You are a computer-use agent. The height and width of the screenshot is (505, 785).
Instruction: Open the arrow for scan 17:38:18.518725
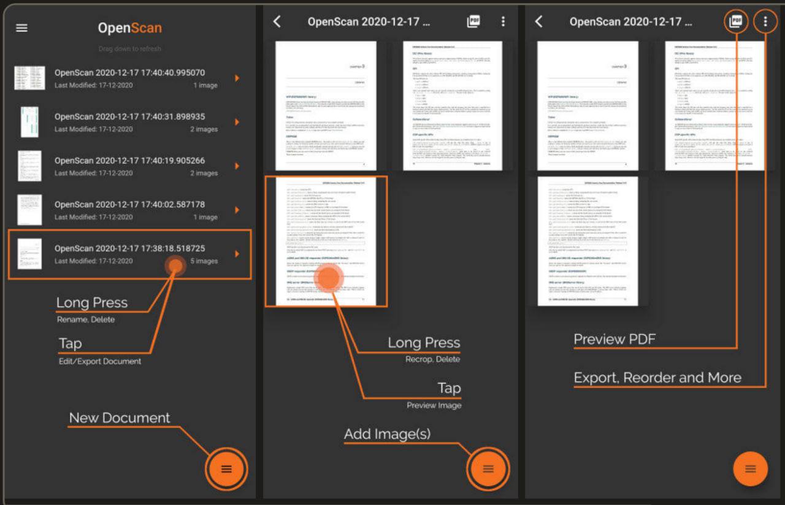point(237,254)
